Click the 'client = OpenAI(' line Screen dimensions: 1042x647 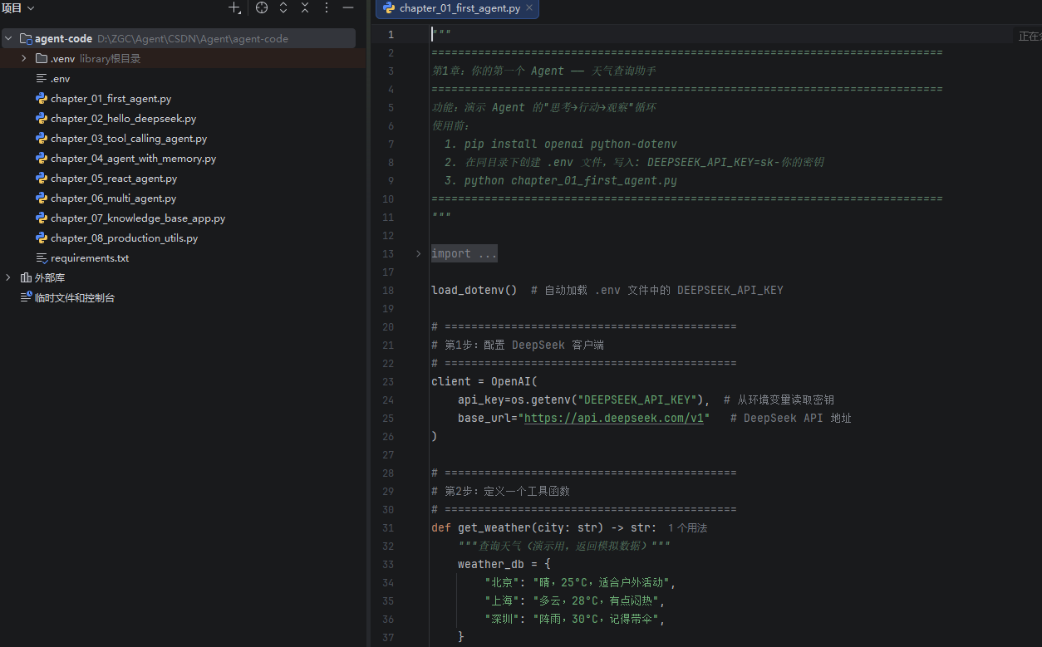pyautogui.click(x=484, y=382)
